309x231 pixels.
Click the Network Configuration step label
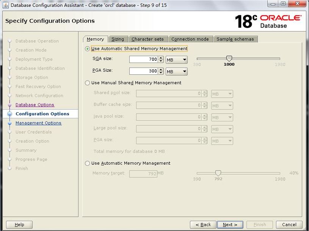39,96
